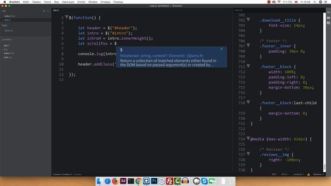Open the Brackets application menu

pos(14,2)
